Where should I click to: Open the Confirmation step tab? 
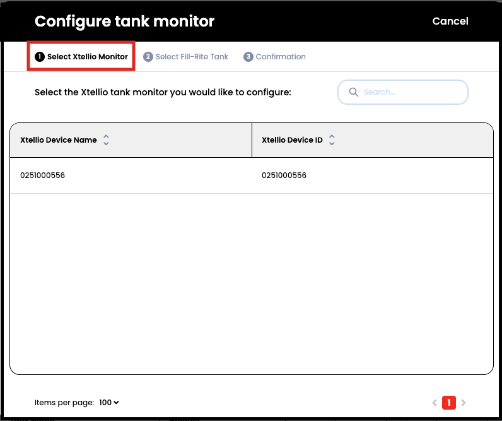281,57
